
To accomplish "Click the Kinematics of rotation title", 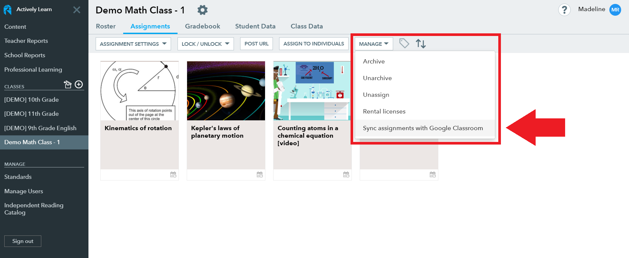I will [x=138, y=128].
